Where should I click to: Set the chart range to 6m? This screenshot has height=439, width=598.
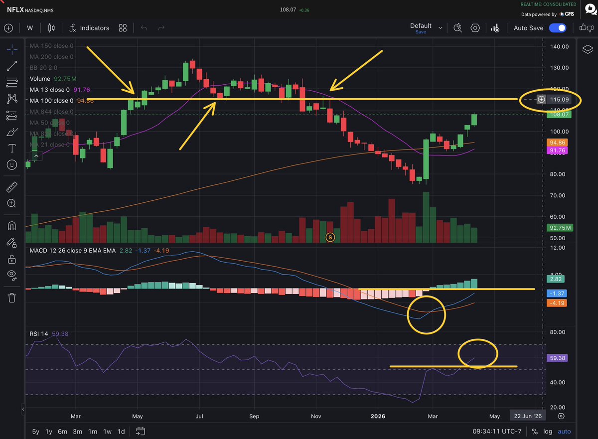pyautogui.click(x=63, y=431)
